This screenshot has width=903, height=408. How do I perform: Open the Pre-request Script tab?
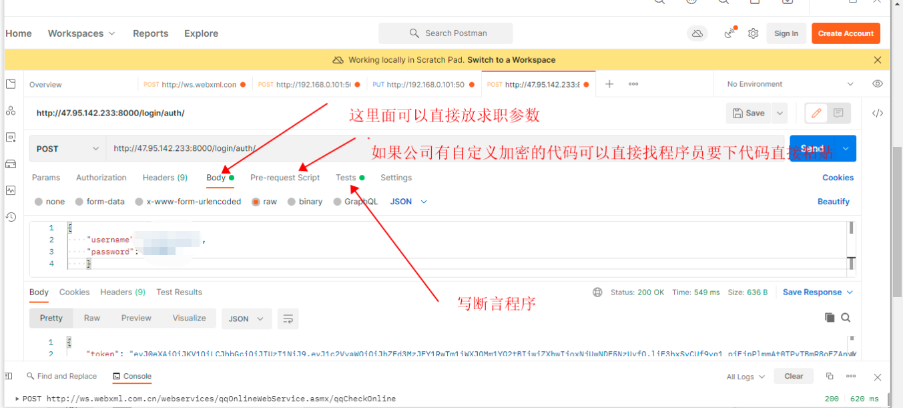pos(285,178)
